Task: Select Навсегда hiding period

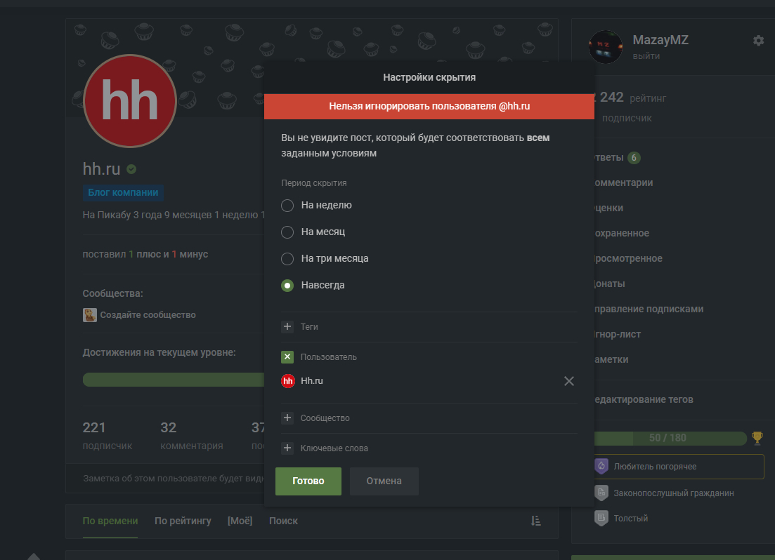Action: click(287, 285)
